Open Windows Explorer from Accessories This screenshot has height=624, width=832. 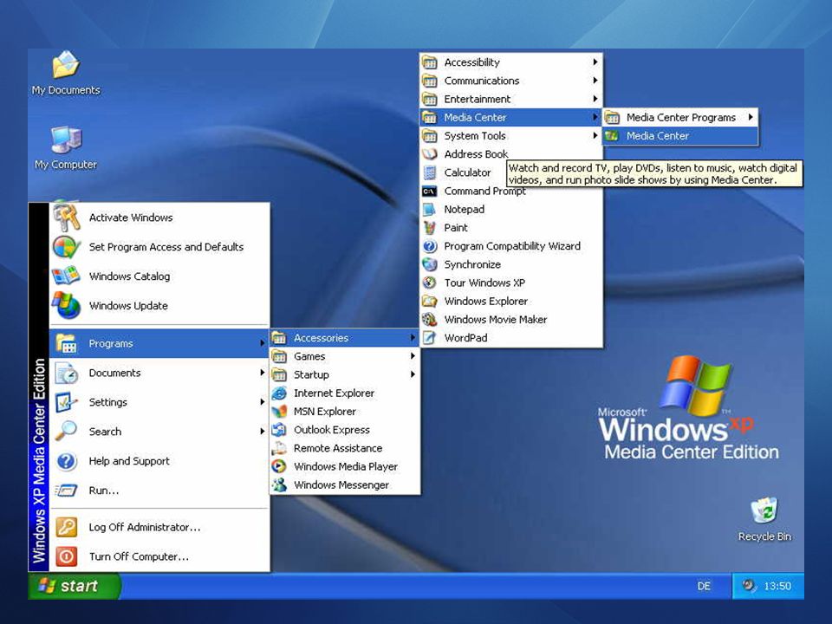(511, 302)
